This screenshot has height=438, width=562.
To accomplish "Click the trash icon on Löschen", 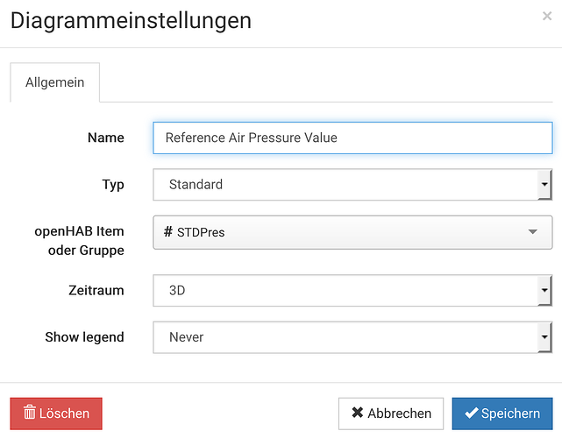I will tap(29, 413).
